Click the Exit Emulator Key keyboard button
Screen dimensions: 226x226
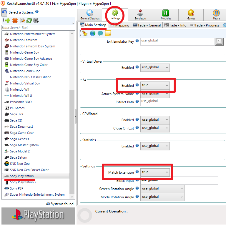[x=219, y=41]
